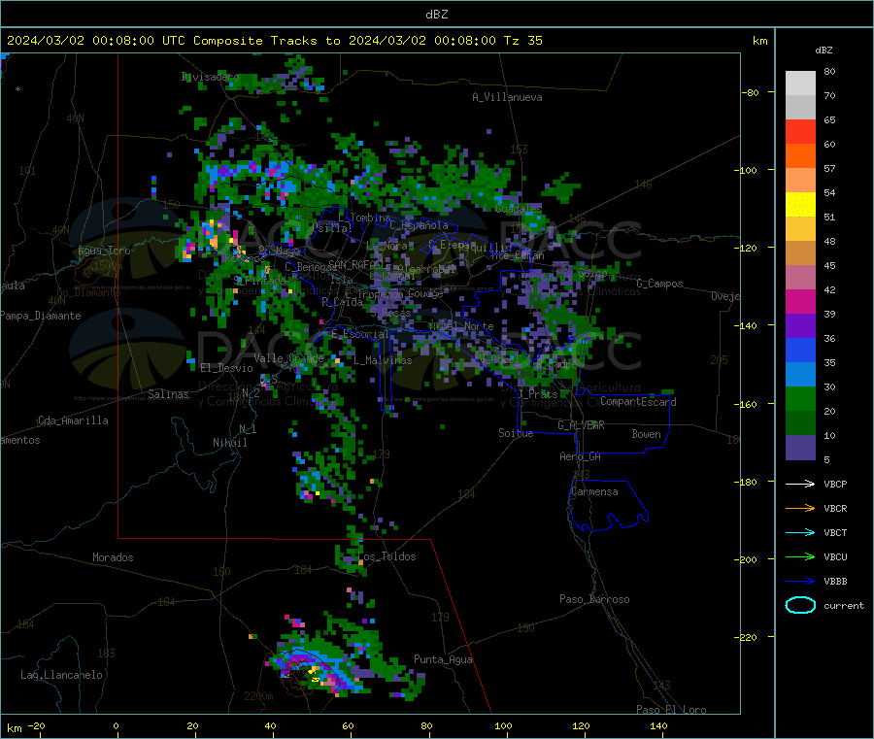Pick the magenta 39-42 dBZ color swatch

coord(800,301)
